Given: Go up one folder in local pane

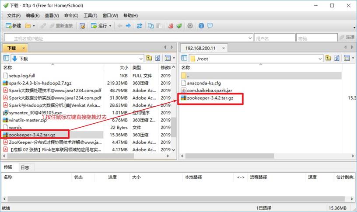Looking at the screenshot, I should 149,58.
